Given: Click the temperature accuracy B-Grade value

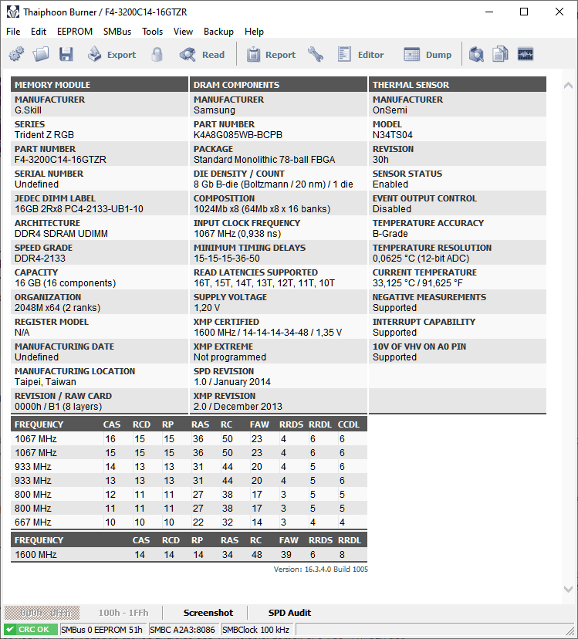Looking at the screenshot, I should (x=390, y=234).
